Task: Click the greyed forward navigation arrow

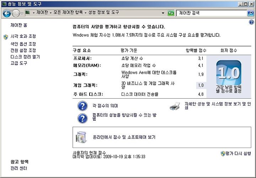Action: (16, 13)
